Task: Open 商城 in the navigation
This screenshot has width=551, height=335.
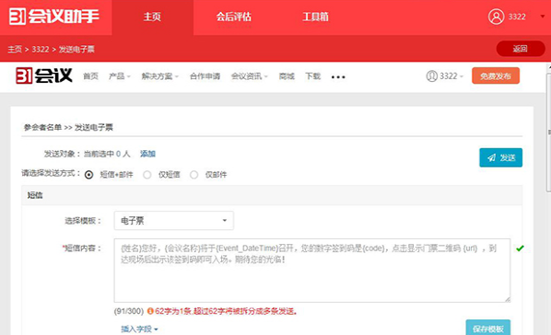Action: point(287,76)
